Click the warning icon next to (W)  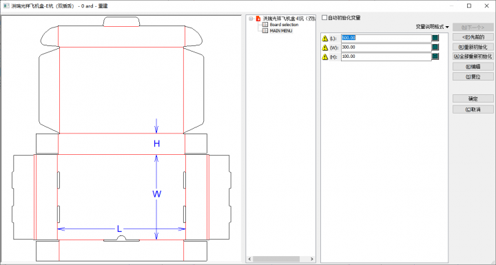pyautogui.click(x=325, y=47)
